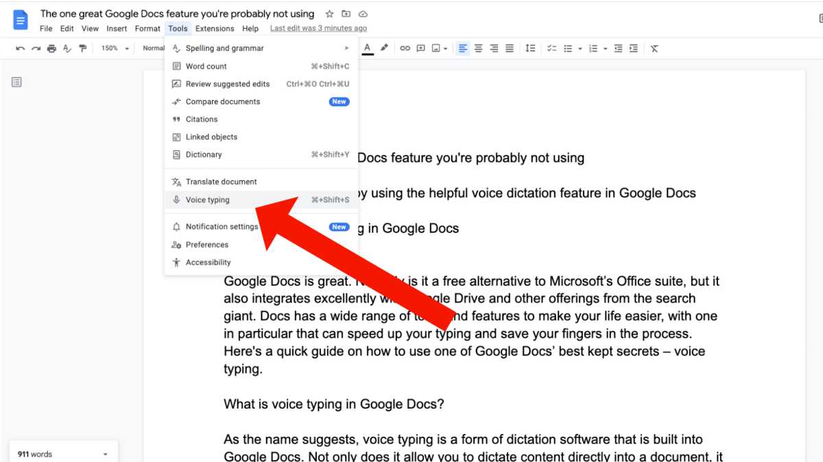
Task: Open the View menu
Action: pyautogui.click(x=91, y=29)
